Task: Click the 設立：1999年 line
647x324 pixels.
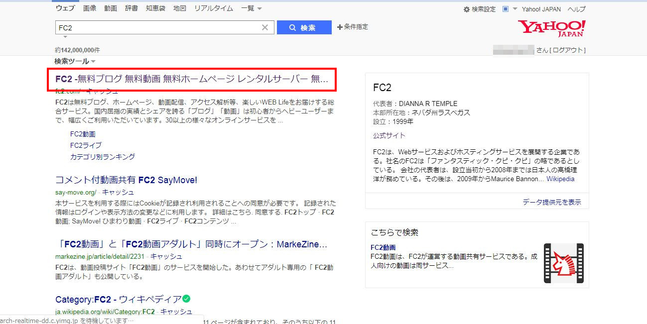Action: click(x=393, y=121)
